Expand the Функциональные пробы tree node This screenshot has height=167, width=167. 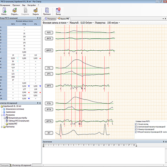point(4,118)
